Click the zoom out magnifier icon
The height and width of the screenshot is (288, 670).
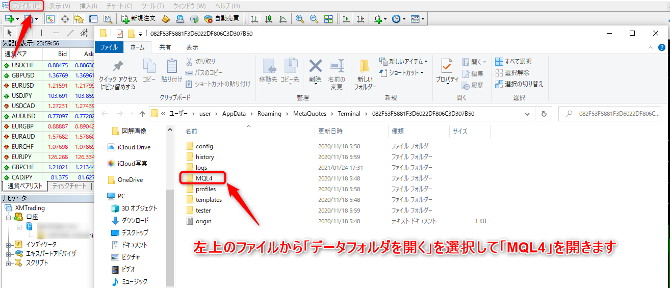(314, 19)
